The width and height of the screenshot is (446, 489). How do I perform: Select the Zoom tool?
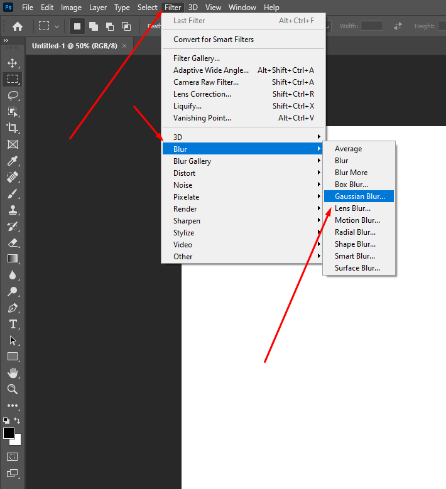[x=12, y=389]
